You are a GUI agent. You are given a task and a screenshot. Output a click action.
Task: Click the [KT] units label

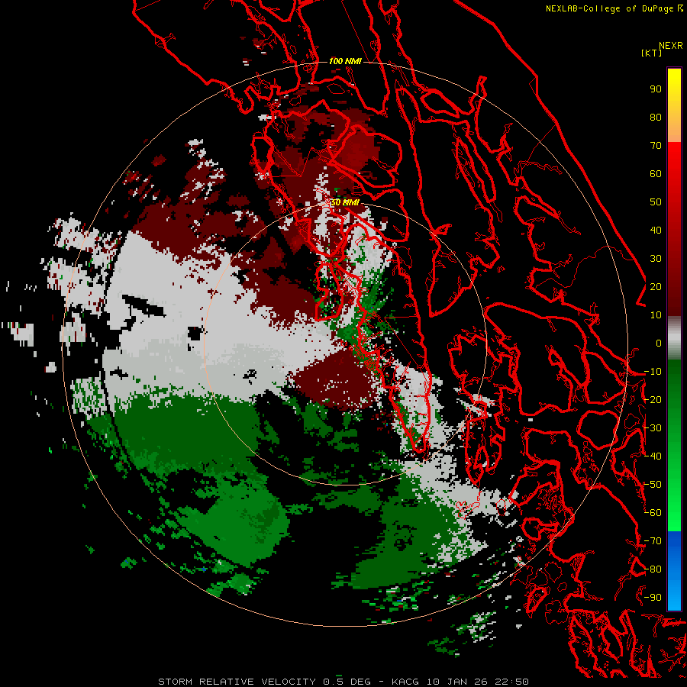pyautogui.click(x=651, y=53)
